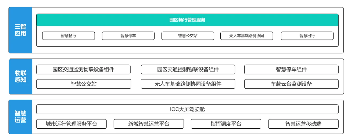Click the 无人车基础路侧协同 box
Image resolution: width=344 pixels, height=134 pixels.
click(247, 36)
